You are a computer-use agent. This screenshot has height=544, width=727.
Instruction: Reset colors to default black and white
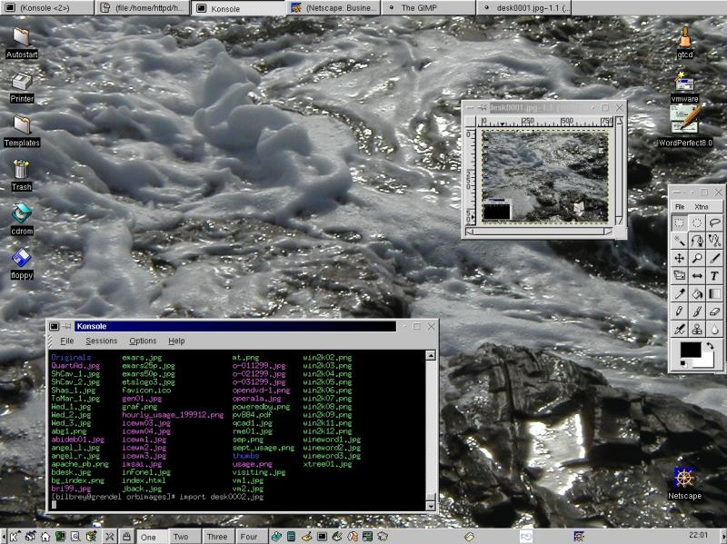[x=682, y=364]
